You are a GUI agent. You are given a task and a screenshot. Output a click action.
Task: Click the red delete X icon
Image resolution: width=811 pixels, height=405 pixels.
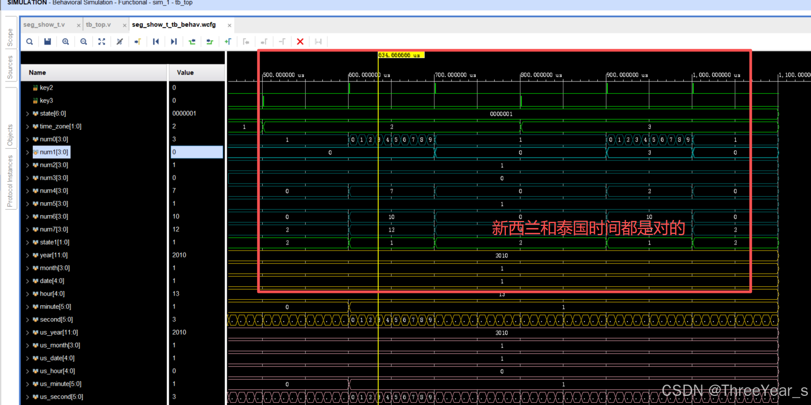[300, 41]
